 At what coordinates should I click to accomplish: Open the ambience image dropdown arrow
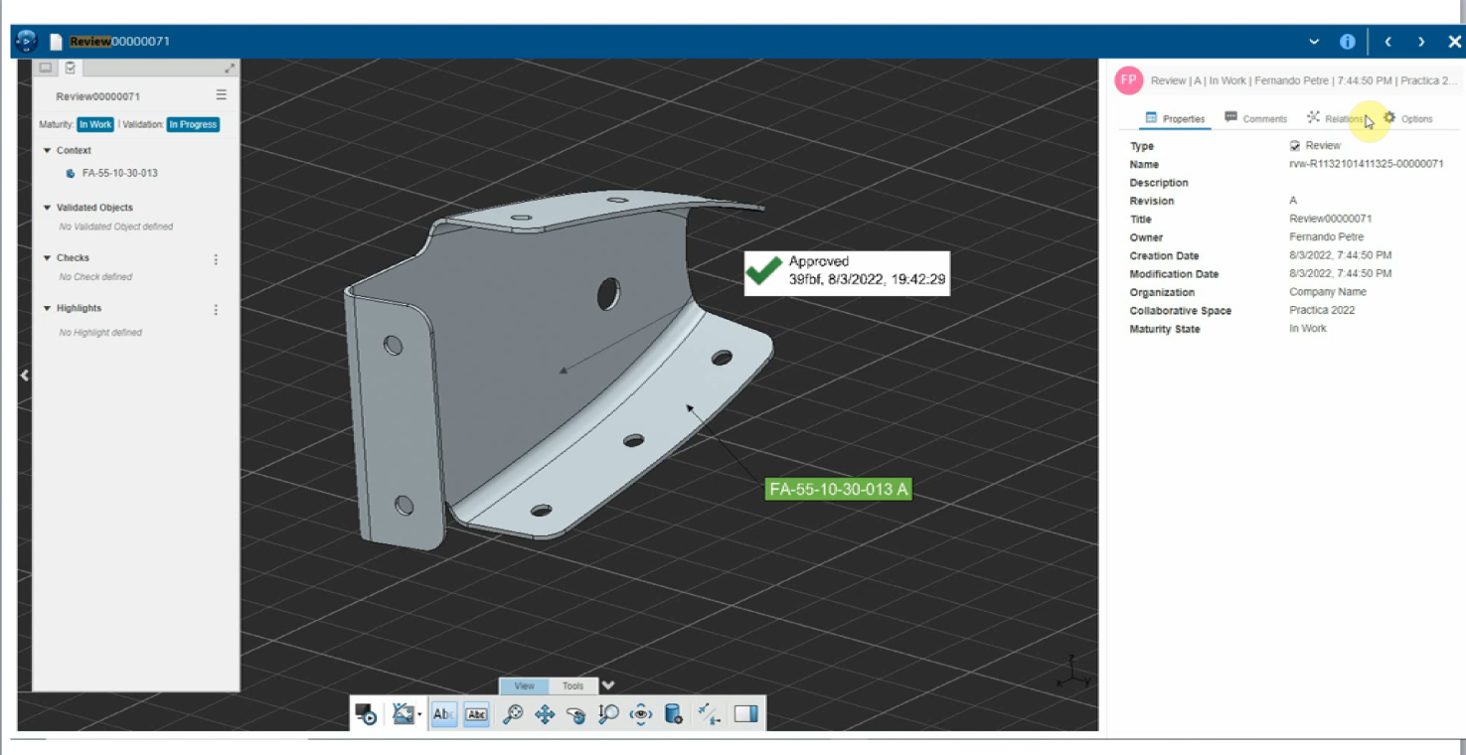419,715
